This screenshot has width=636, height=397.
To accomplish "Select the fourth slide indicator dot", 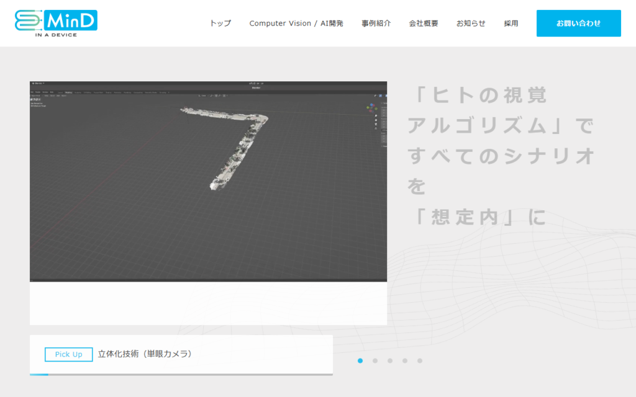I will pos(405,360).
